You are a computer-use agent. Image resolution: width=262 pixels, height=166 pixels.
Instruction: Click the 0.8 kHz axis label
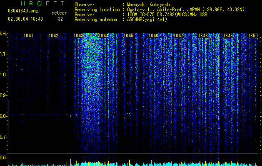[3, 116]
